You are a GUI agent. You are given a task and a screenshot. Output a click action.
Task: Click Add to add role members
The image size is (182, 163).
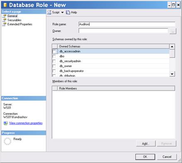click(x=146, y=144)
